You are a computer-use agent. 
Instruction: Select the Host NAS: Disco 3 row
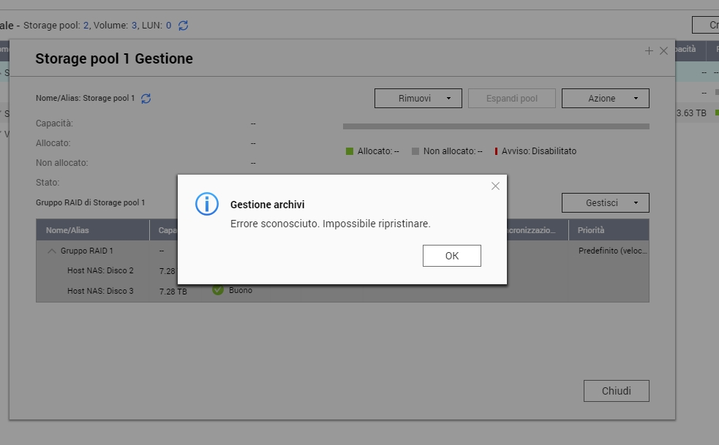click(x=100, y=291)
